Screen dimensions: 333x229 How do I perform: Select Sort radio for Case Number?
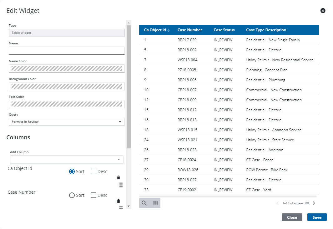tap(72, 195)
